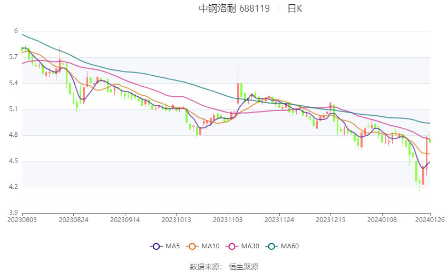Click y-axis value 4.2

point(13,187)
